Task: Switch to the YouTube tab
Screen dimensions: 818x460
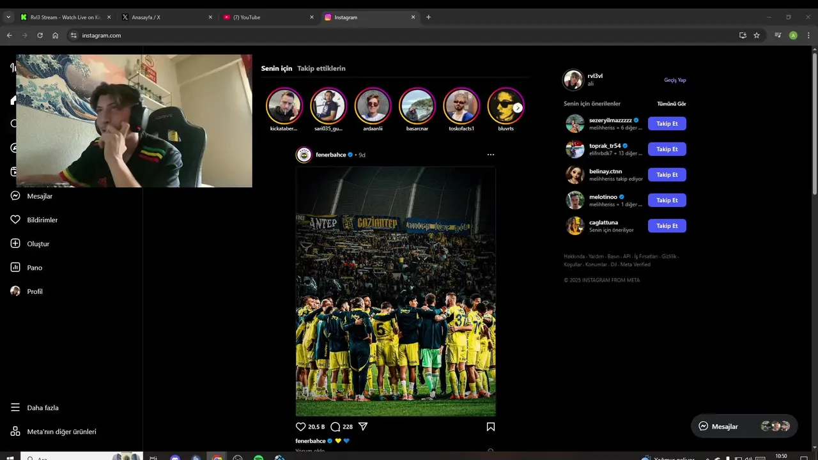Action: tap(268, 17)
